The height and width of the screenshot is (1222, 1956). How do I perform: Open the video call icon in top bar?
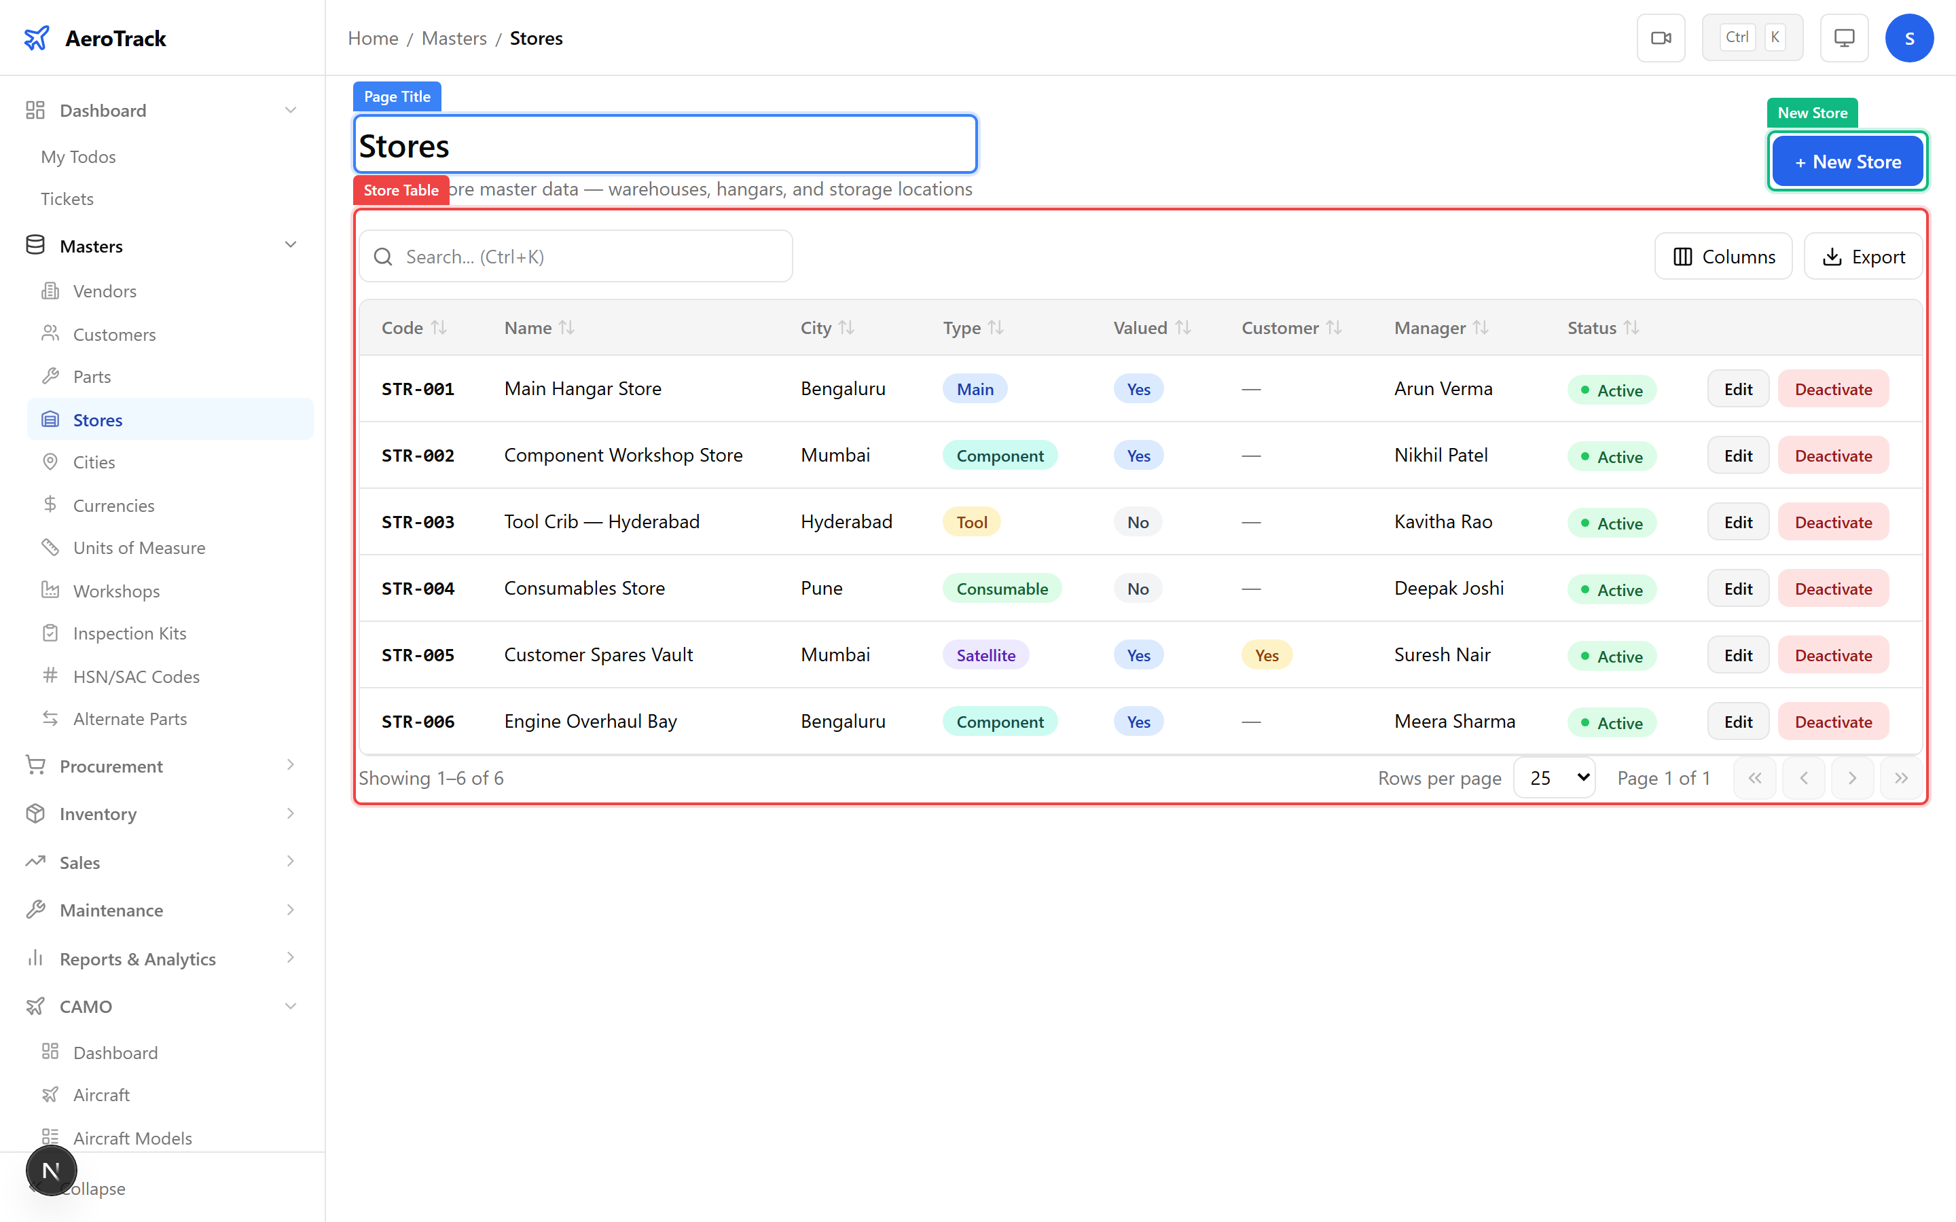1661,37
